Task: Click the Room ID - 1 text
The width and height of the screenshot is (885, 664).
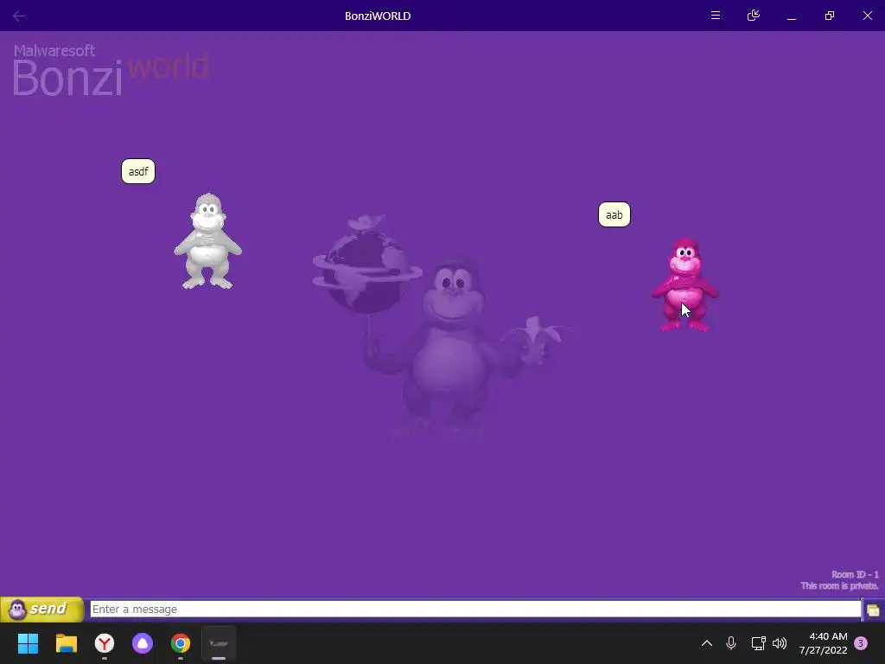Action: [x=855, y=575]
